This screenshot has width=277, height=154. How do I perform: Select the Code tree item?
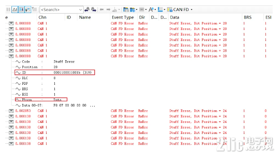click(x=26, y=61)
